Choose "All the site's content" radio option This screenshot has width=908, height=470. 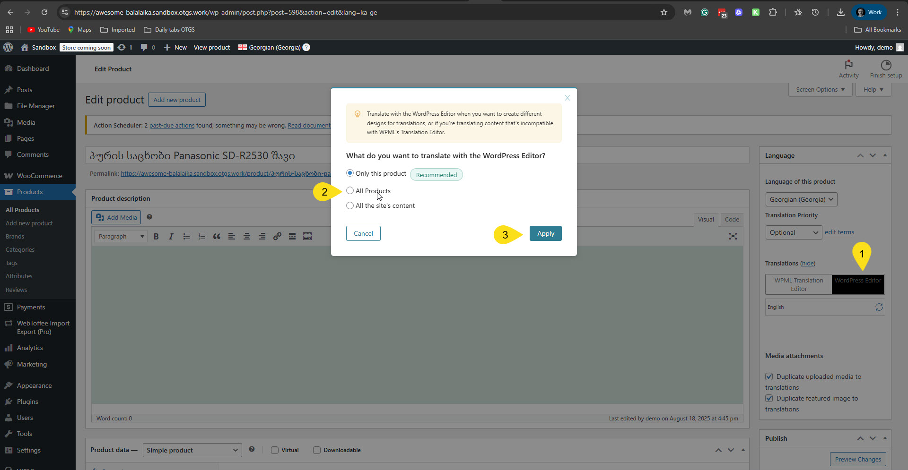(x=350, y=205)
